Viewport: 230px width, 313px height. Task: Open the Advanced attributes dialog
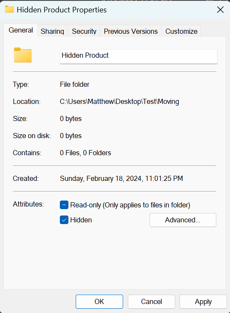point(183,220)
